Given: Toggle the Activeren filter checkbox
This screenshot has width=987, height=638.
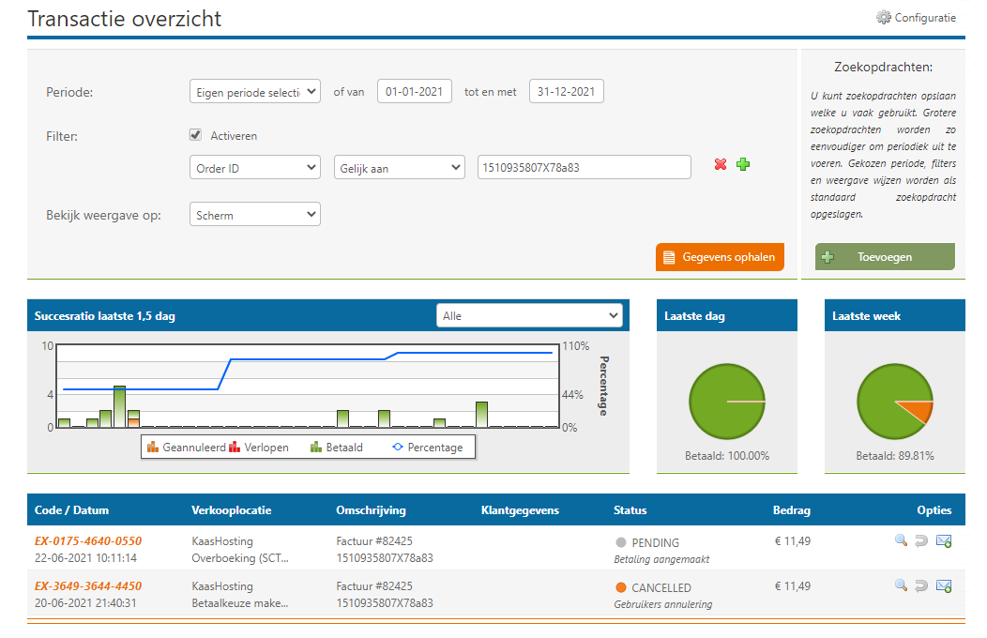Looking at the screenshot, I should tap(196, 135).
